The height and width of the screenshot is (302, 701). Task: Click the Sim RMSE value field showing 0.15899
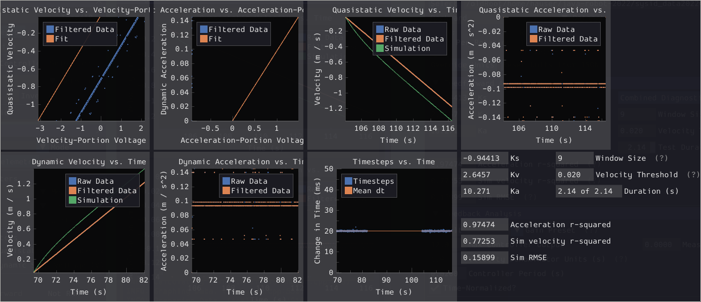pos(479,258)
